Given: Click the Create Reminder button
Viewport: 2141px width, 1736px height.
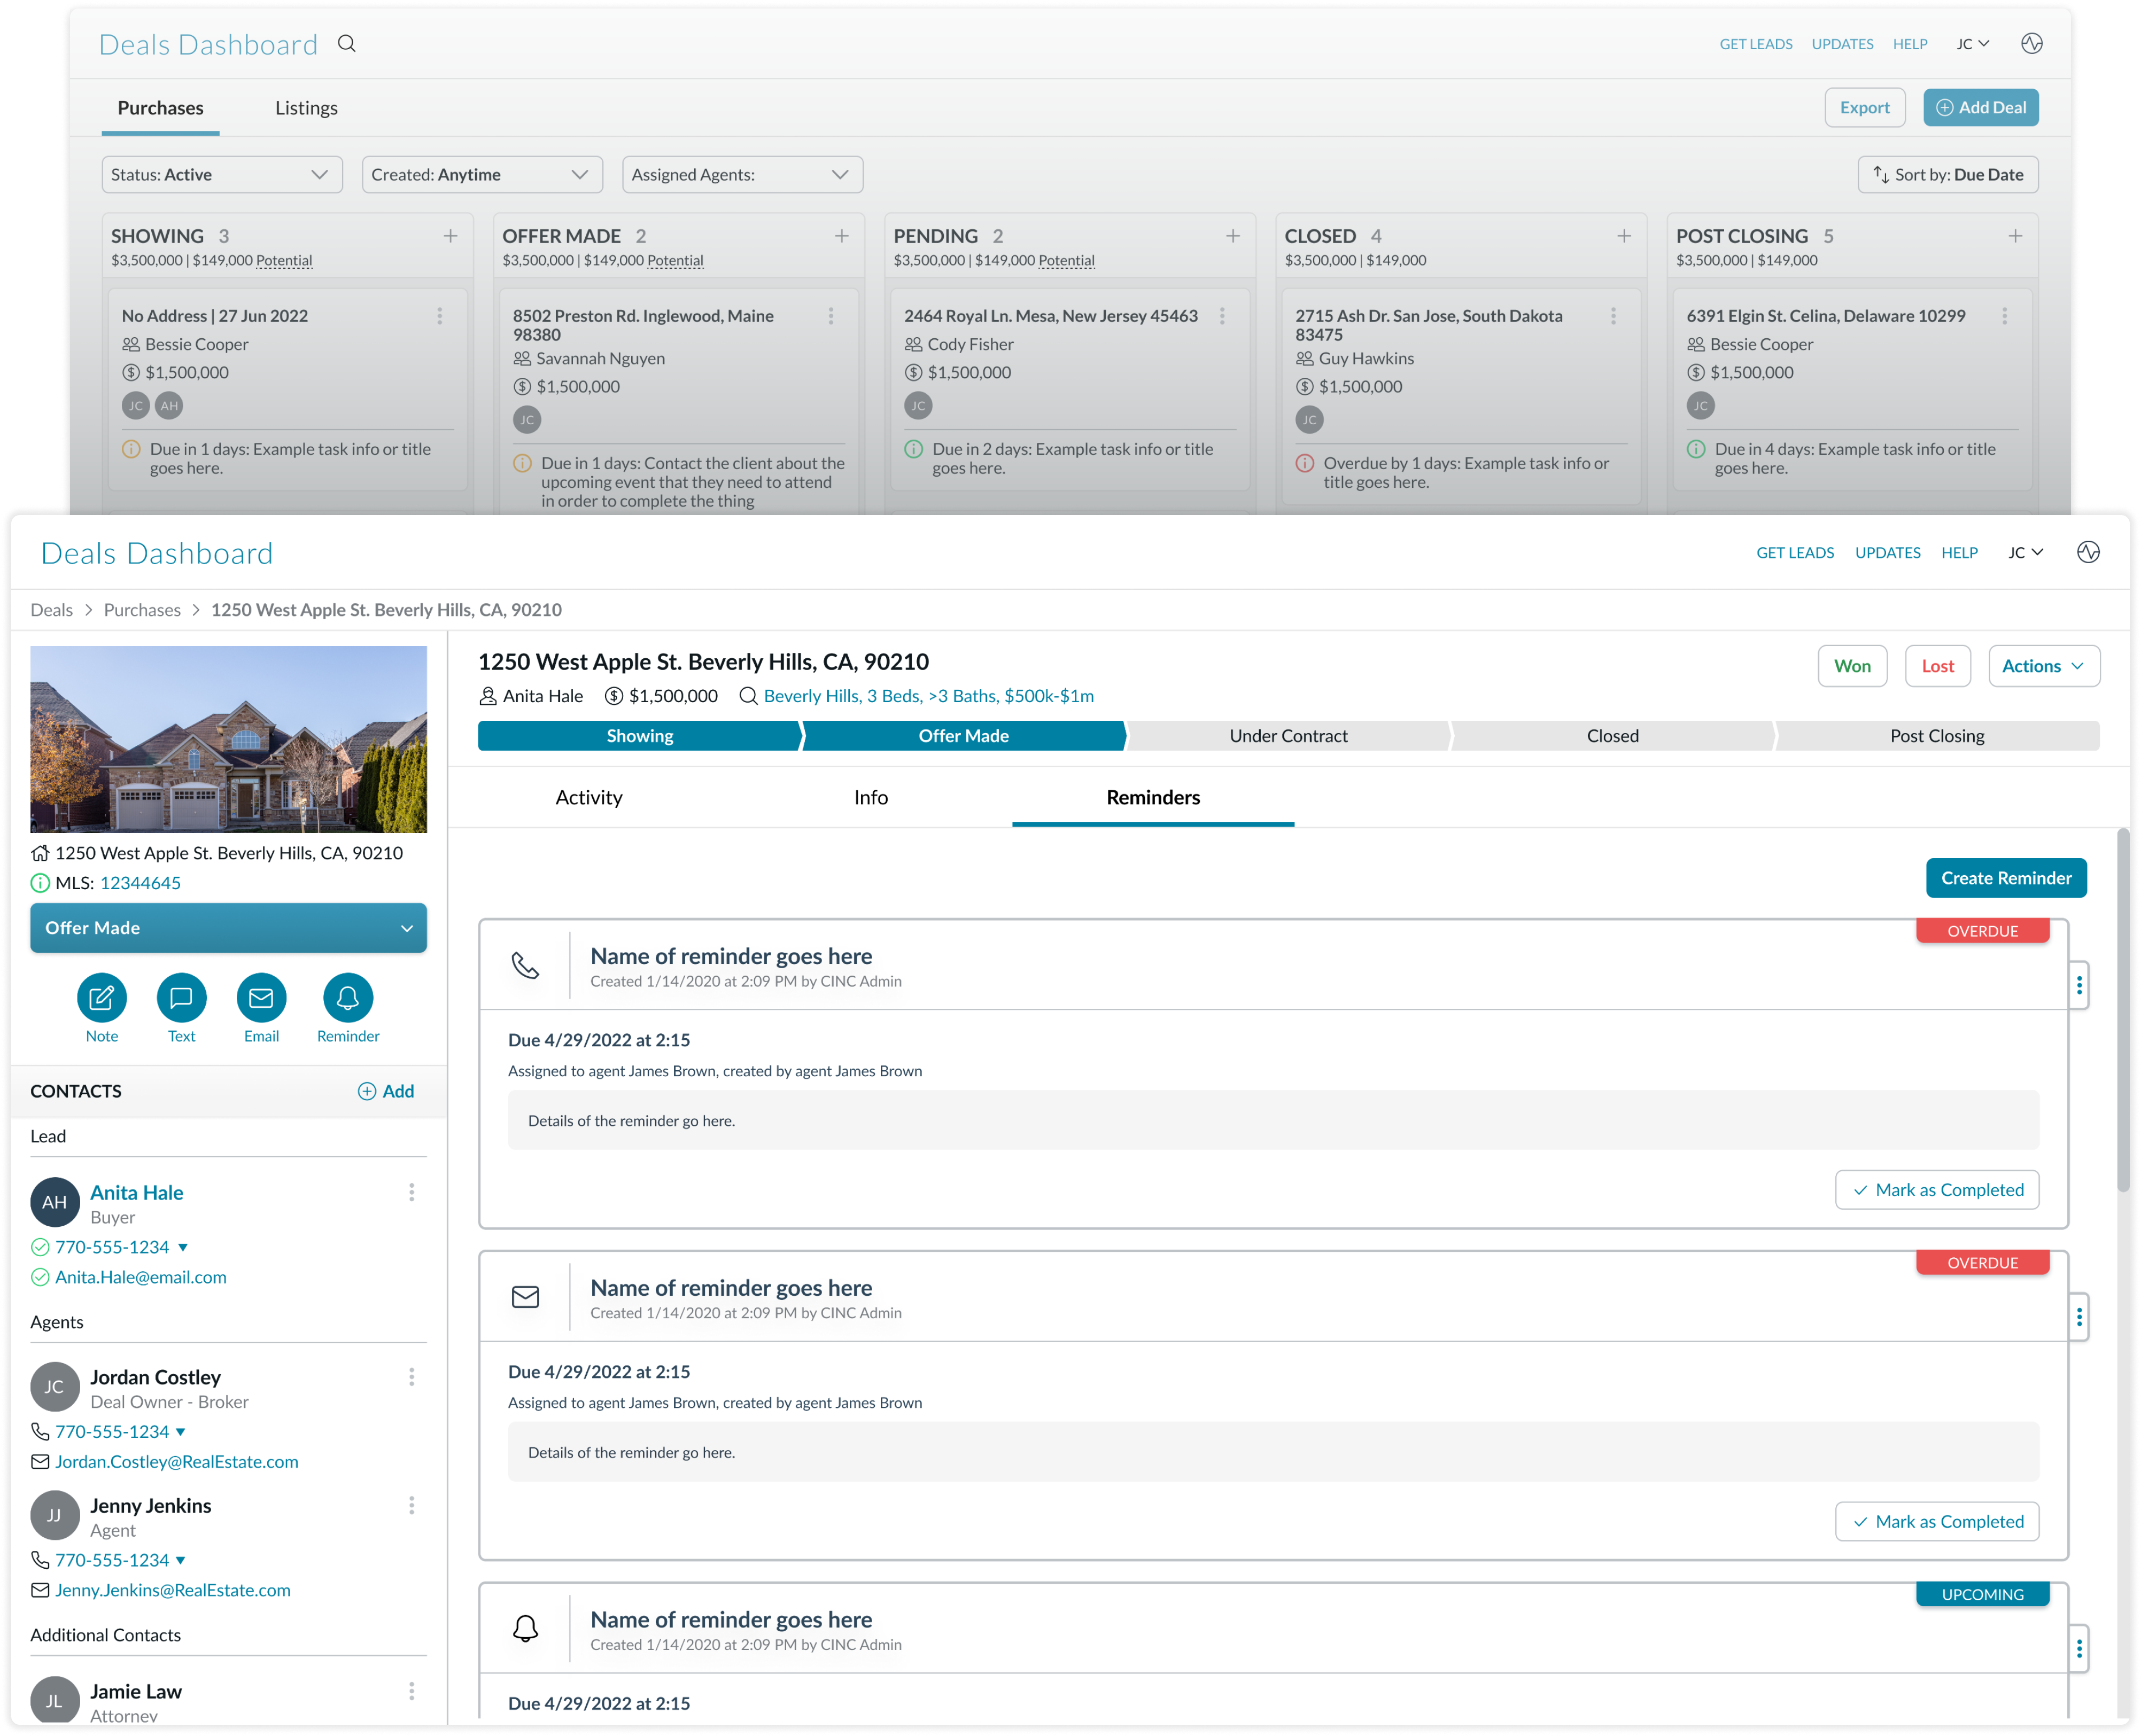Looking at the screenshot, I should coord(2006,878).
